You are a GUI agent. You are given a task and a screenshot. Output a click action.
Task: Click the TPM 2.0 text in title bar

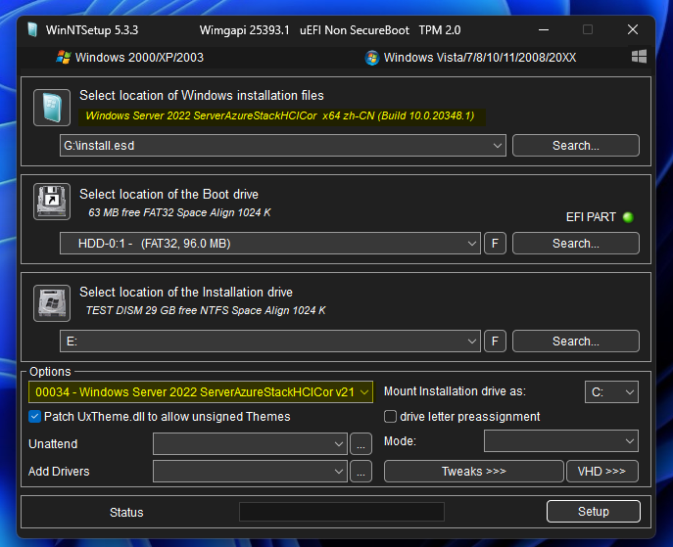440,30
